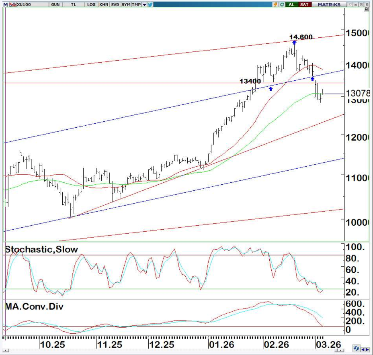Open the SYM symbol menu
Screen dimensions: 373x355
coord(126,4)
